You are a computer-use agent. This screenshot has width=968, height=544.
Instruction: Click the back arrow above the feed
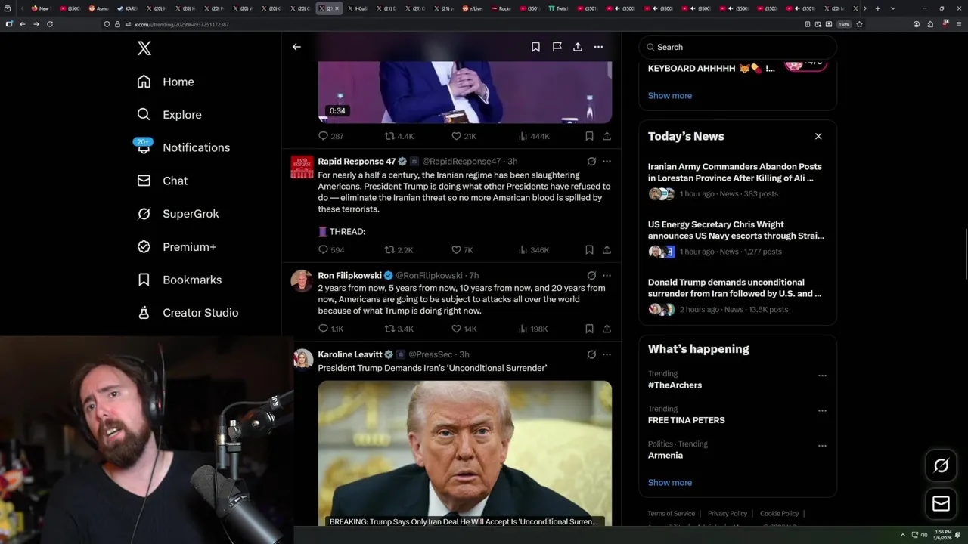(296, 47)
